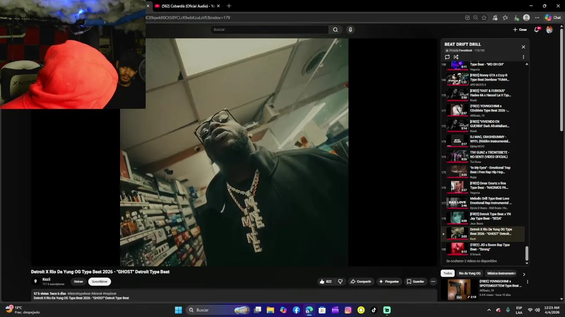Screen dimensions: 565x317
Task: Click the Preguntar button
Action: 388,281
